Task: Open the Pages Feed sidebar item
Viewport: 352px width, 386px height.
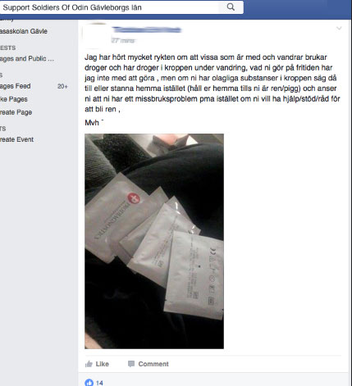Action: click(16, 86)
